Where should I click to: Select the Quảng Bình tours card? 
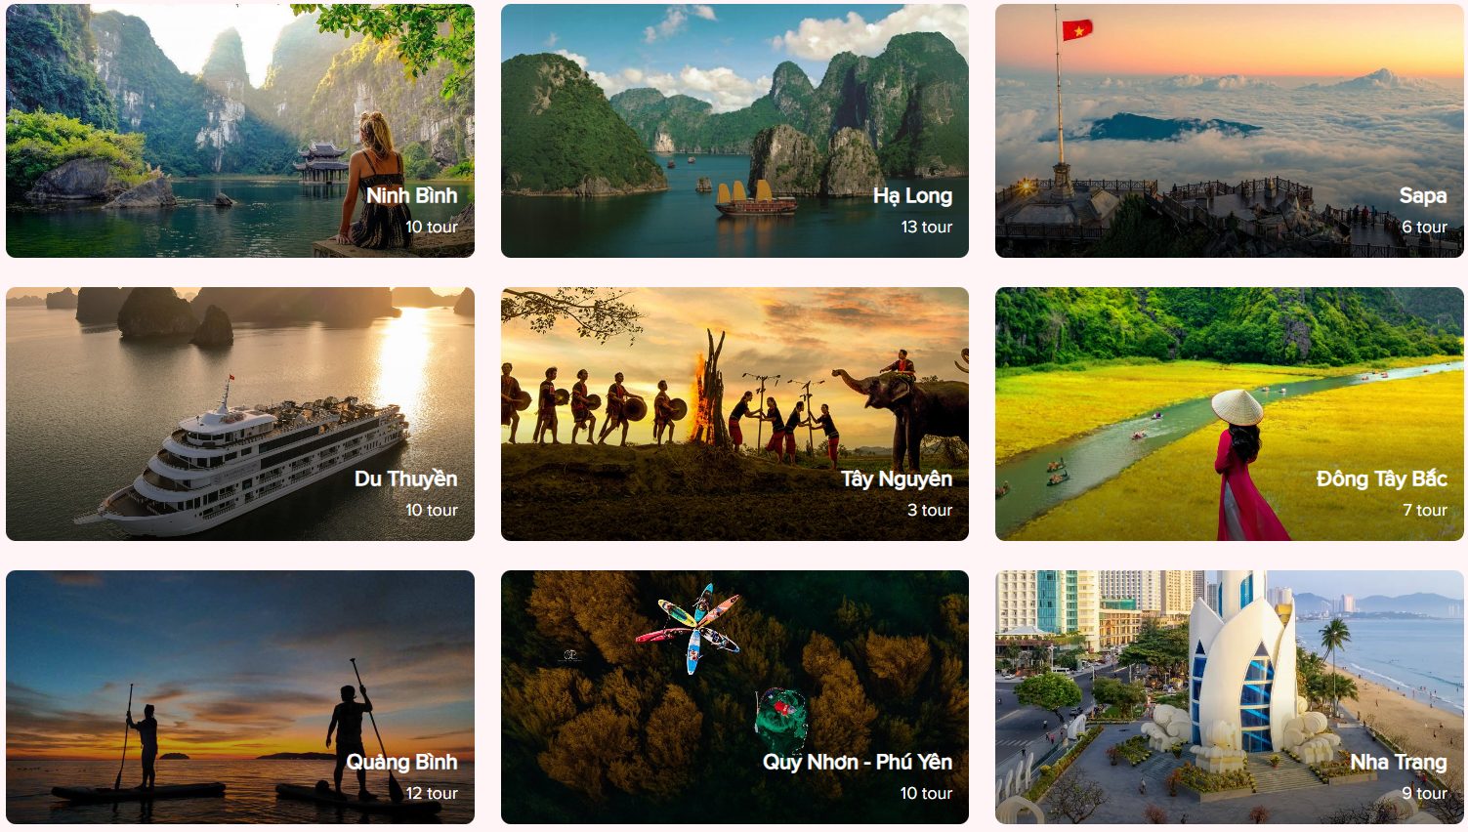[240, 697]
